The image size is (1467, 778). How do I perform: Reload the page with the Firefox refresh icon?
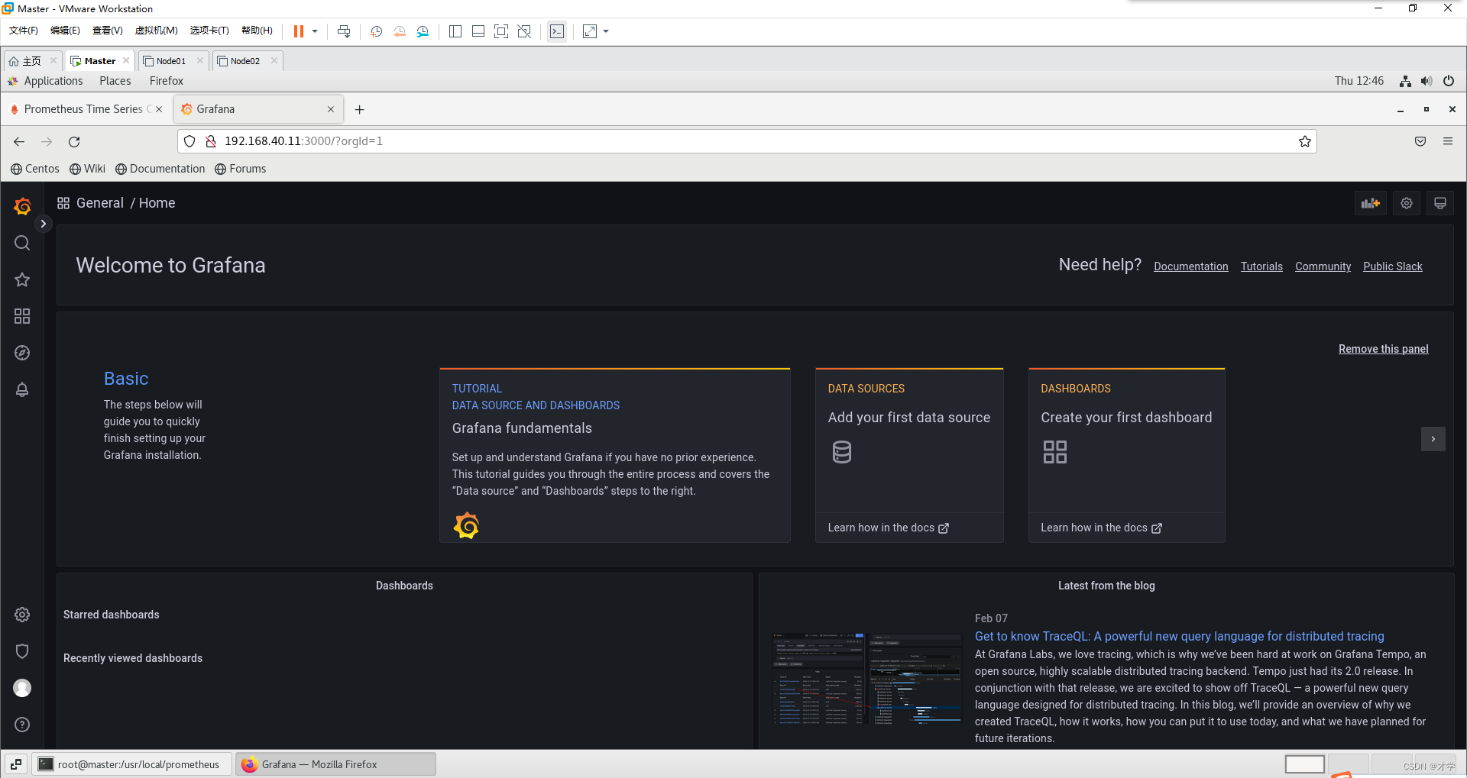[x=74, y=141]
